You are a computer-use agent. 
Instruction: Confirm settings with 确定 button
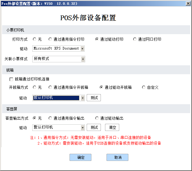click(x=80, y=157)
